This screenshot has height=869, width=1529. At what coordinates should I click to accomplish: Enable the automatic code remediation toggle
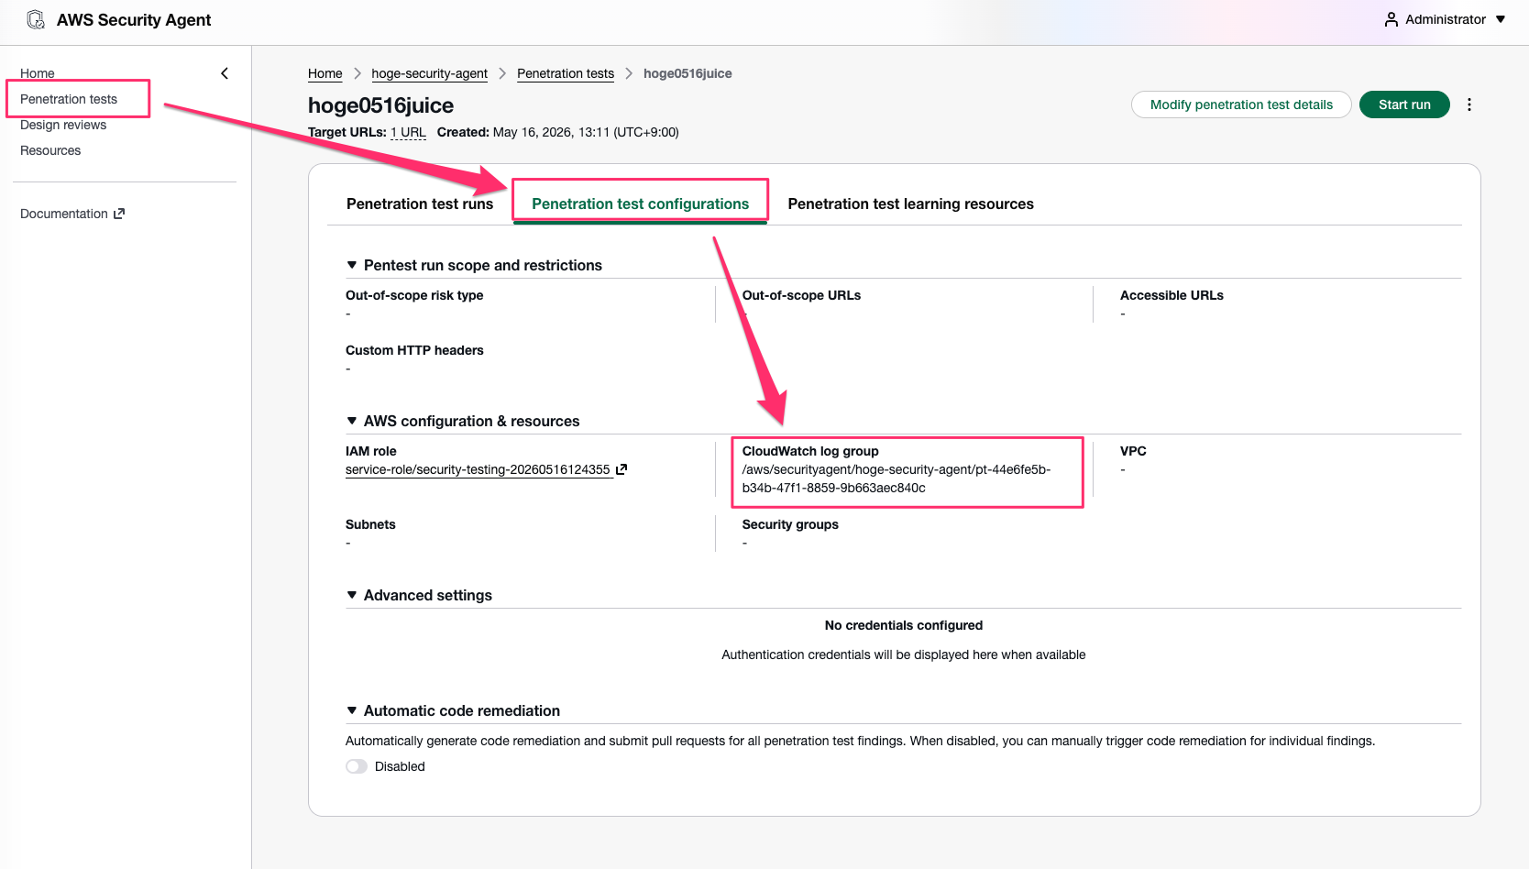357,766
